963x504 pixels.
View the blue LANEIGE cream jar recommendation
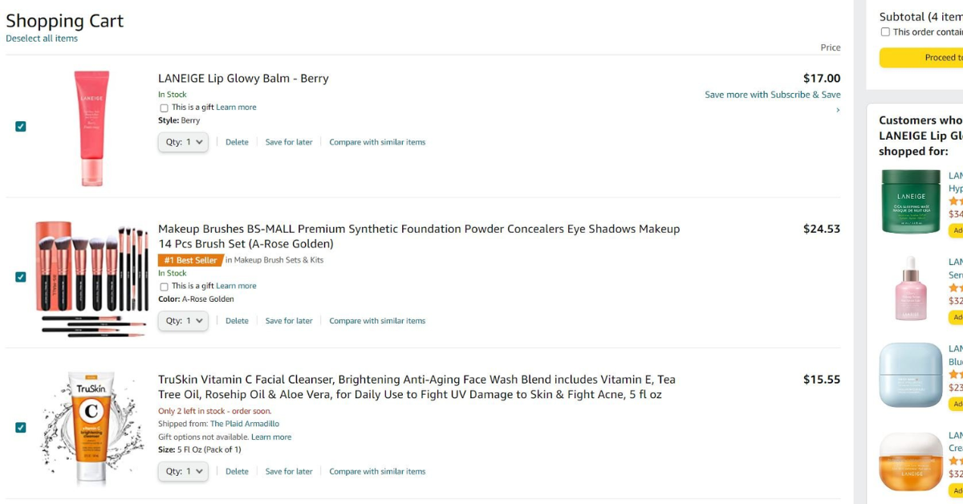point(911,375)
